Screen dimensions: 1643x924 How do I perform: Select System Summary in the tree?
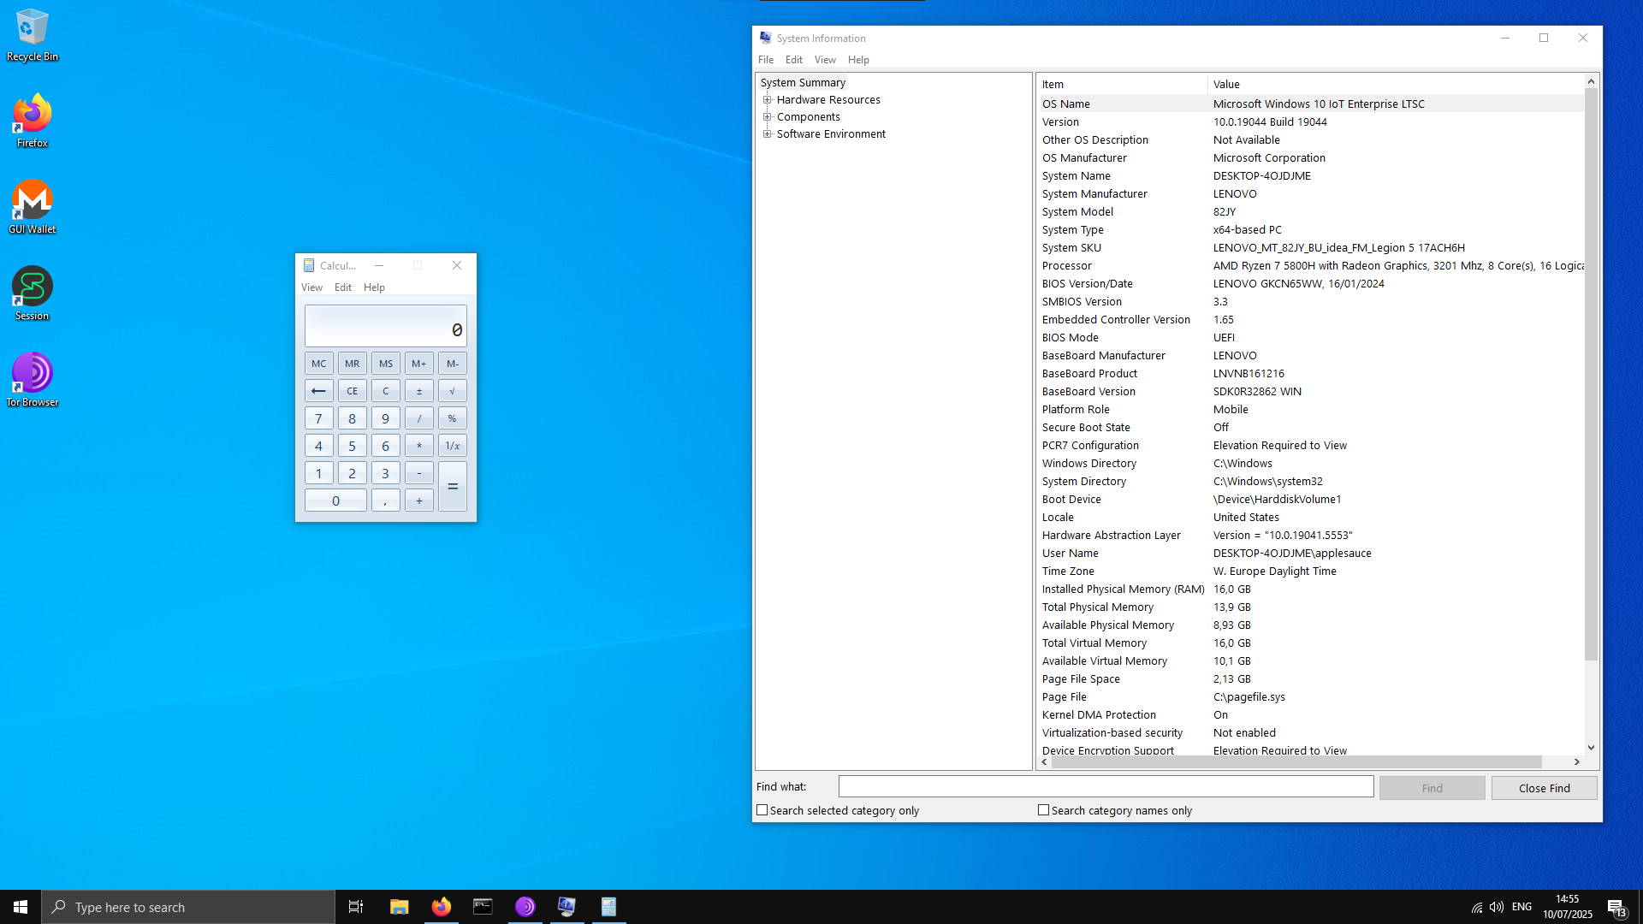coord(803,83)
